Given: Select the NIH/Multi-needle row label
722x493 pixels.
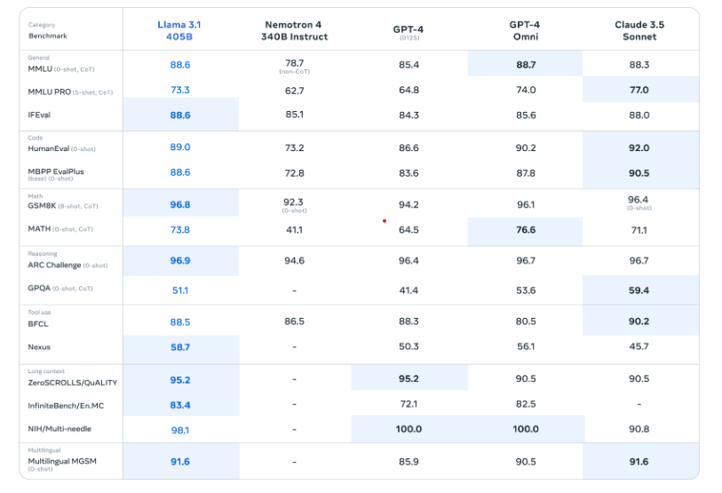Looking at the screenshot, I should 60,429.
